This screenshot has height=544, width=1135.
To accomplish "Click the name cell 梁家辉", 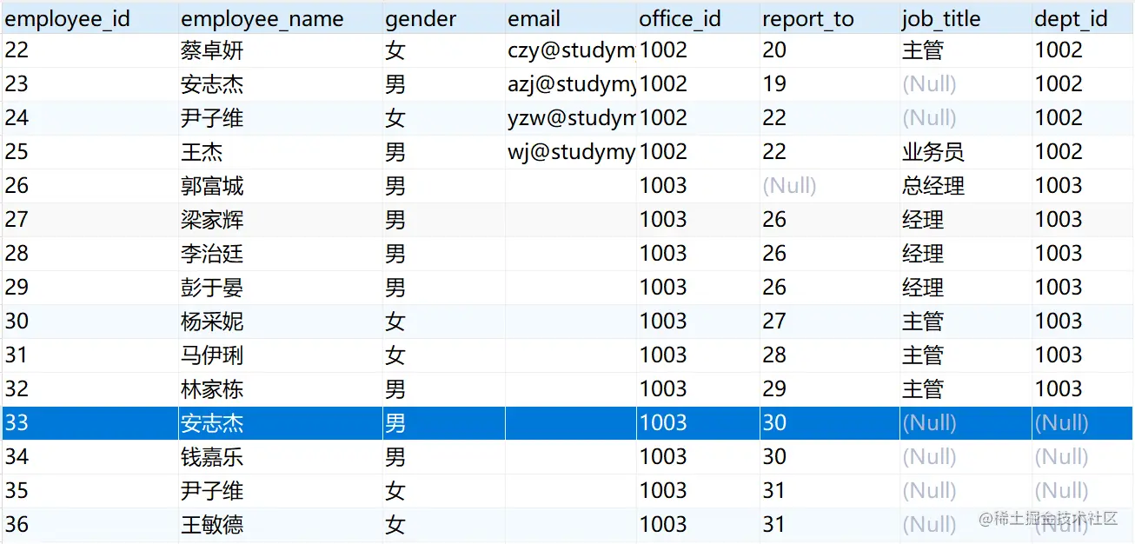I will point(280,220).
